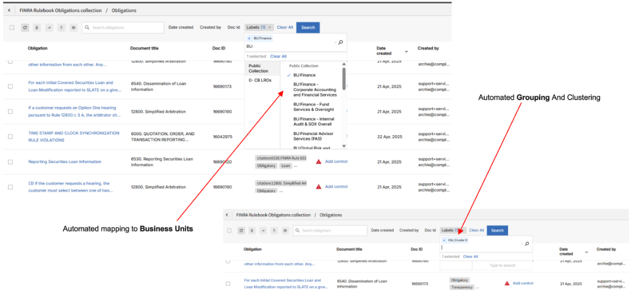
Task: Choose the 0- CB LROs category in the label dropdown
Action: coord(259,80)
